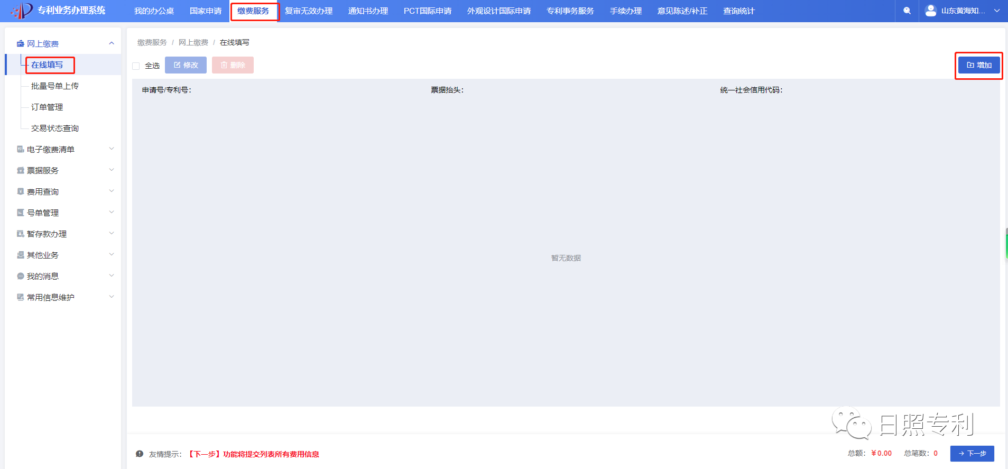Click the 常用信息维护 sidebar icon
The image size is (1008, 469).
21,297
